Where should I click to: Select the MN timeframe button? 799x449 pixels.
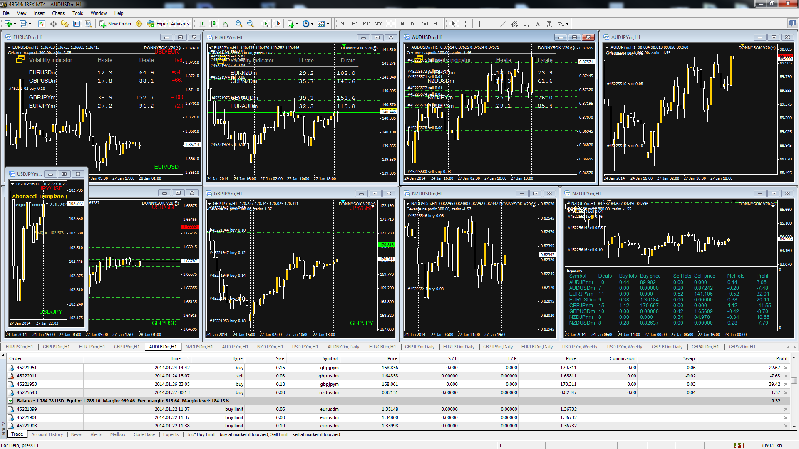[437, 24]
